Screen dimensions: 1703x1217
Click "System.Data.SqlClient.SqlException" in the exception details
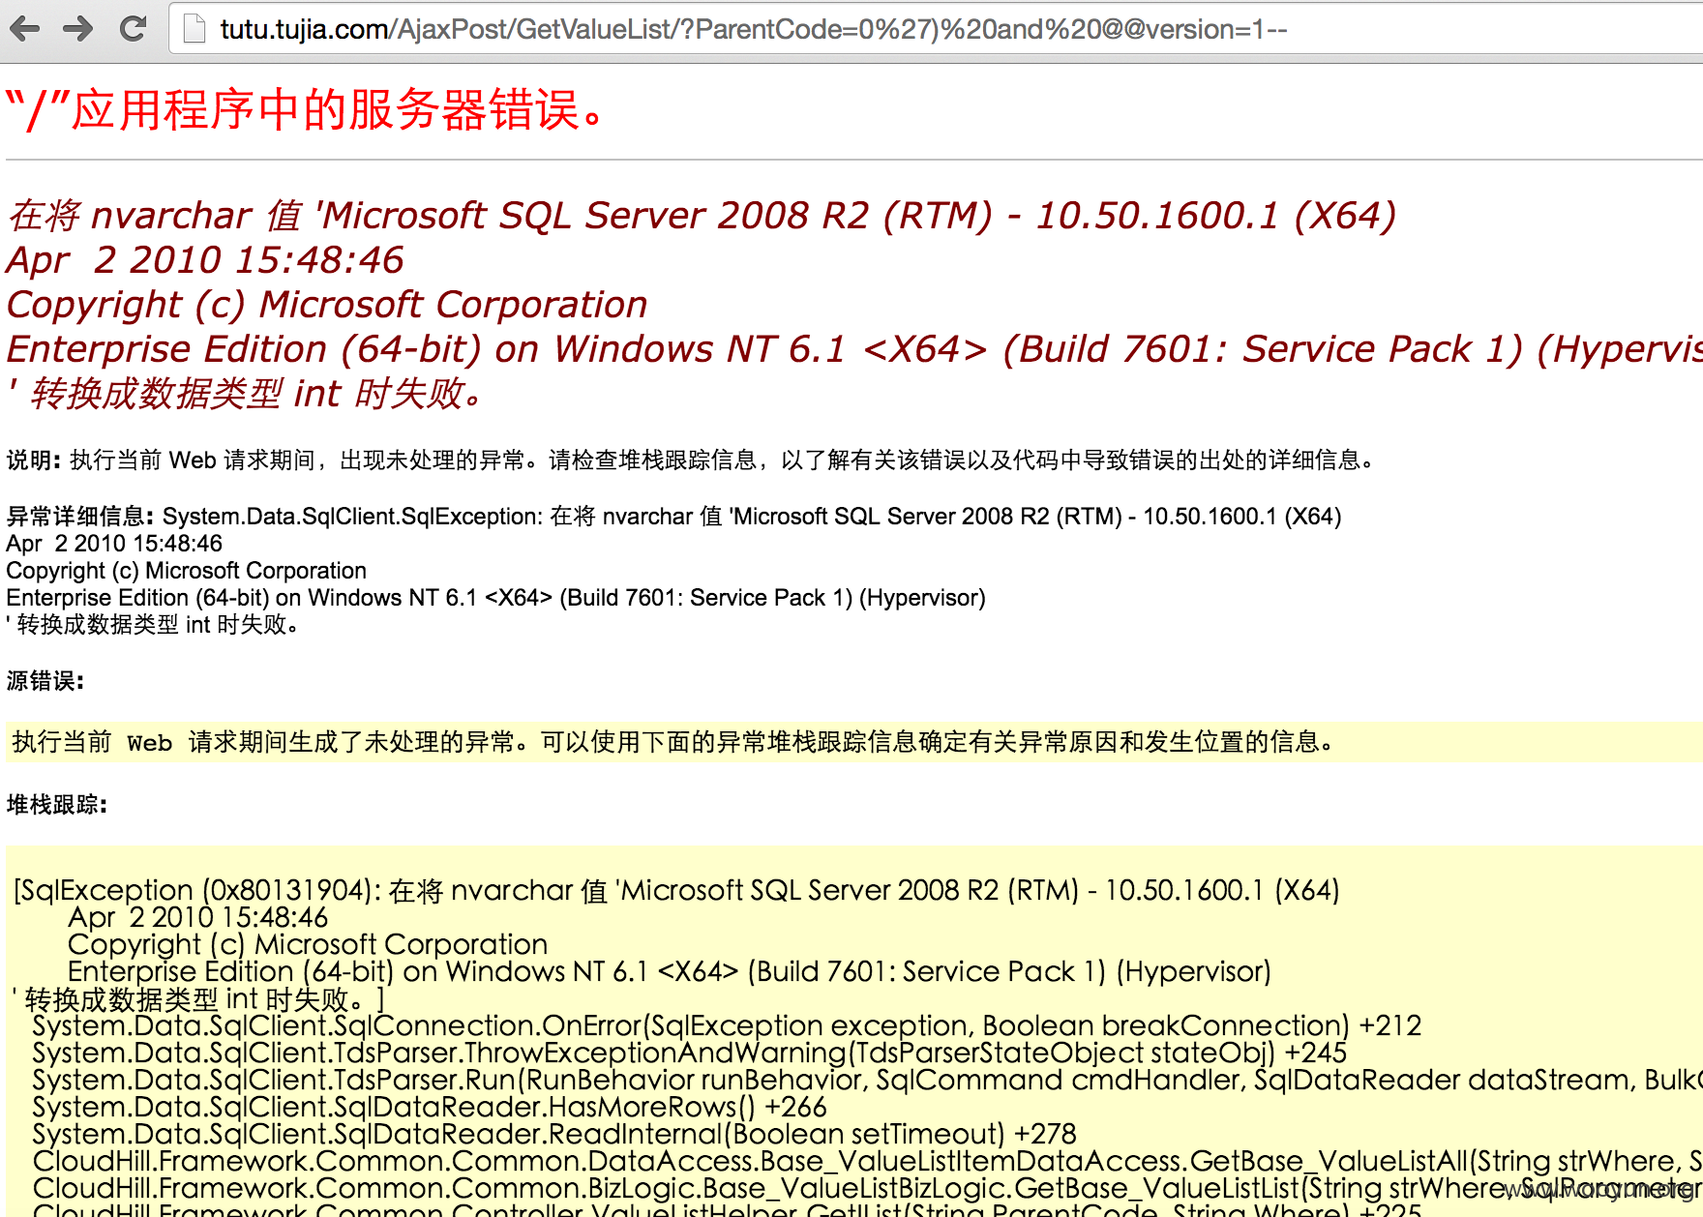[352, 517]
